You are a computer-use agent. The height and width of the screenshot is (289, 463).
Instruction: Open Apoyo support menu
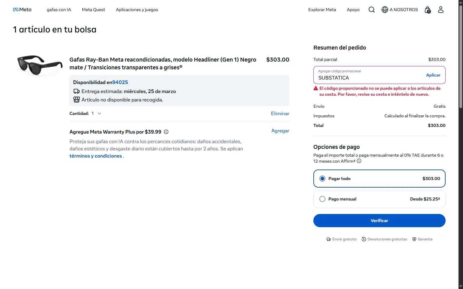(353, 10)
